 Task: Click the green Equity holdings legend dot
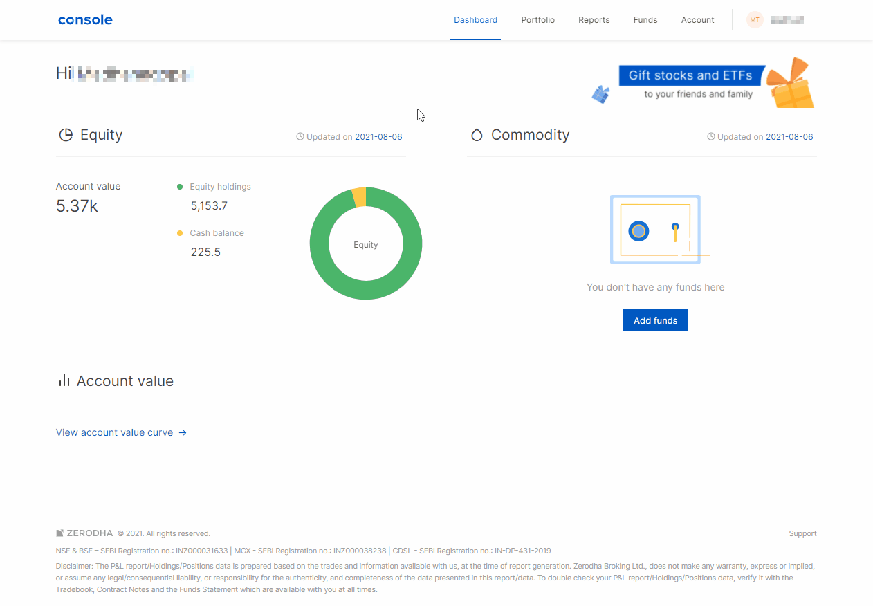tap(180, 187)
